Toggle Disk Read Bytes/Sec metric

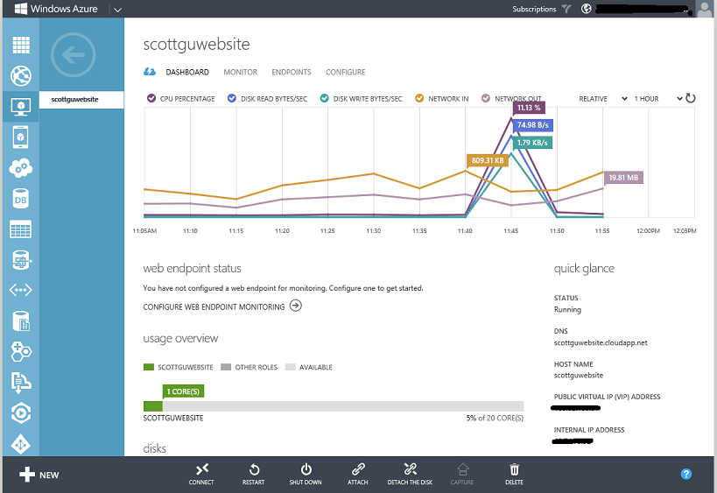[267, 99]
